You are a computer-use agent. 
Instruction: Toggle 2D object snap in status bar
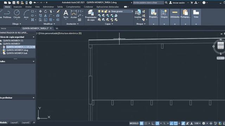click(176, 124)
